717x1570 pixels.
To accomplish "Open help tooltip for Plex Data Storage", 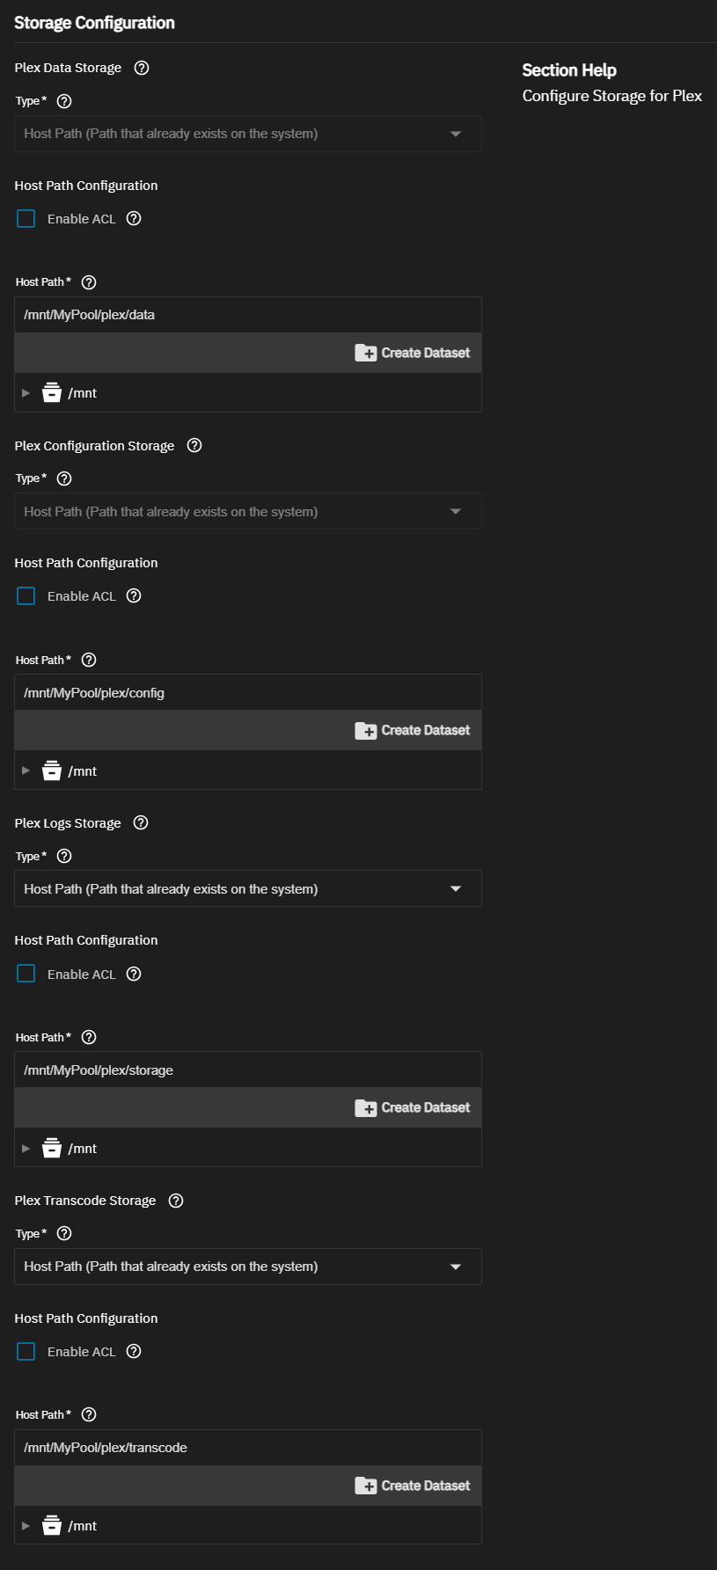I will pos(142,68).
